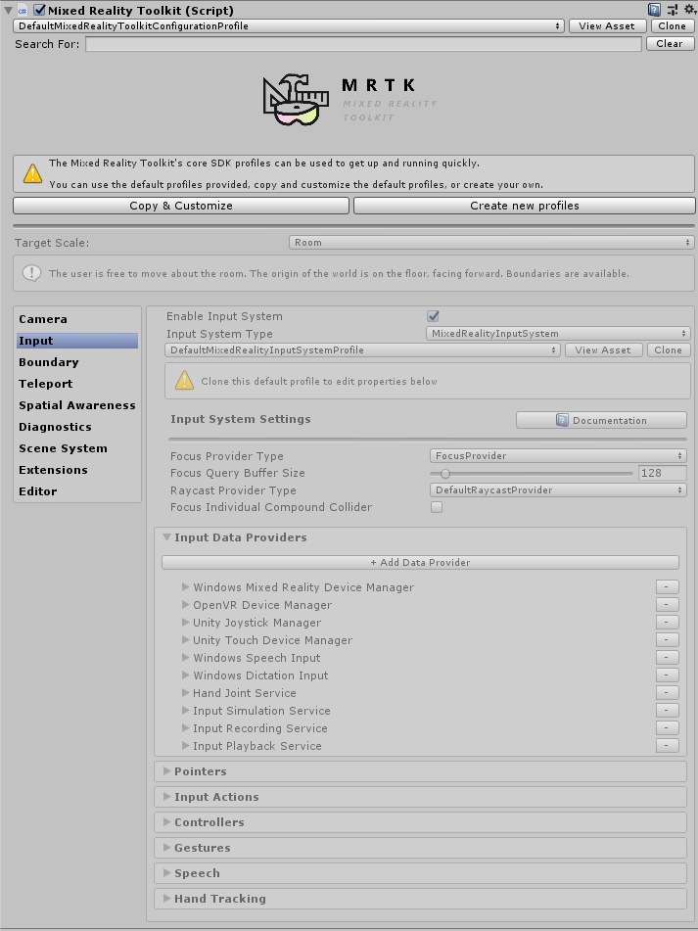The image size is (698, 931).
Task: Remove the Hand Joint Service provider
Action: coord(667,693)
